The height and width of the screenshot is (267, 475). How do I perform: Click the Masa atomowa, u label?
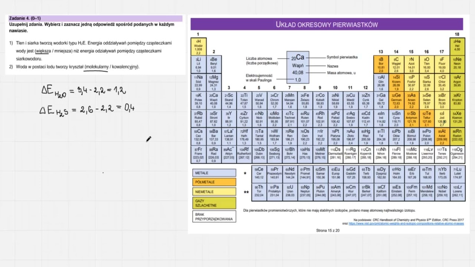[x=341, y=73]
